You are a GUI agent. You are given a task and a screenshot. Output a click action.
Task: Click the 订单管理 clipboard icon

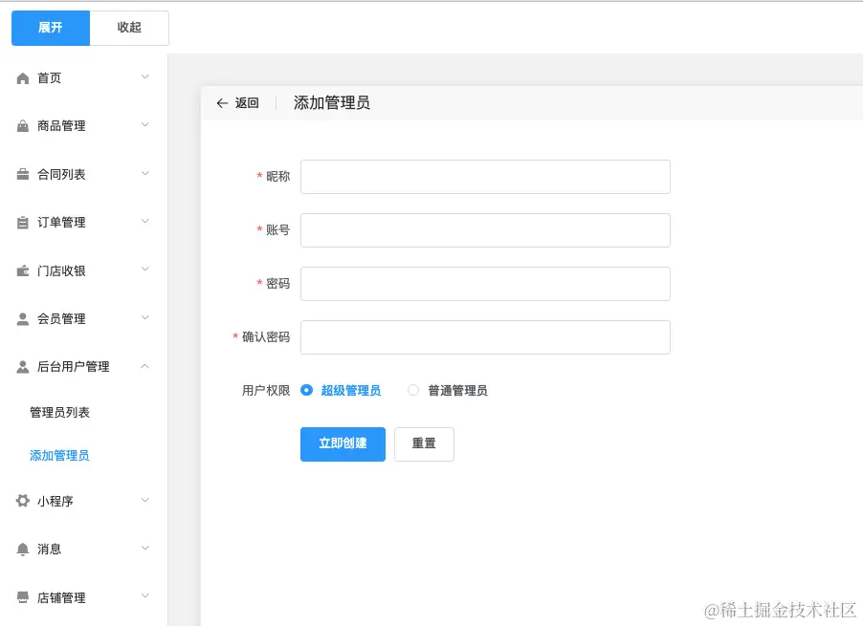click(x=23, y=223)
